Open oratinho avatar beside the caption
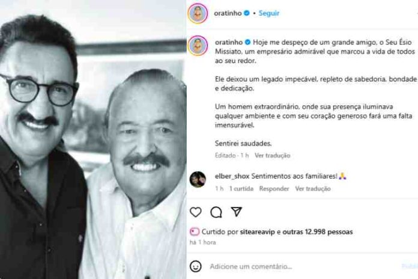 point(198,46)
